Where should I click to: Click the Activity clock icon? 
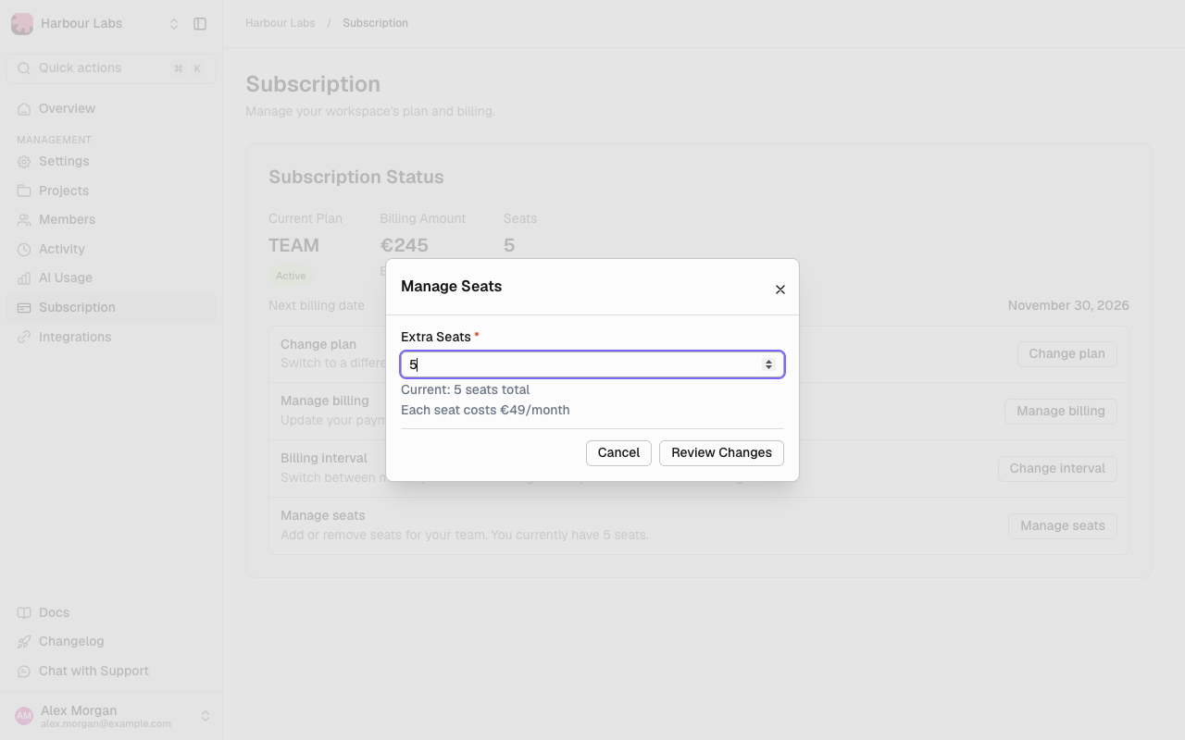click(24, 250)
